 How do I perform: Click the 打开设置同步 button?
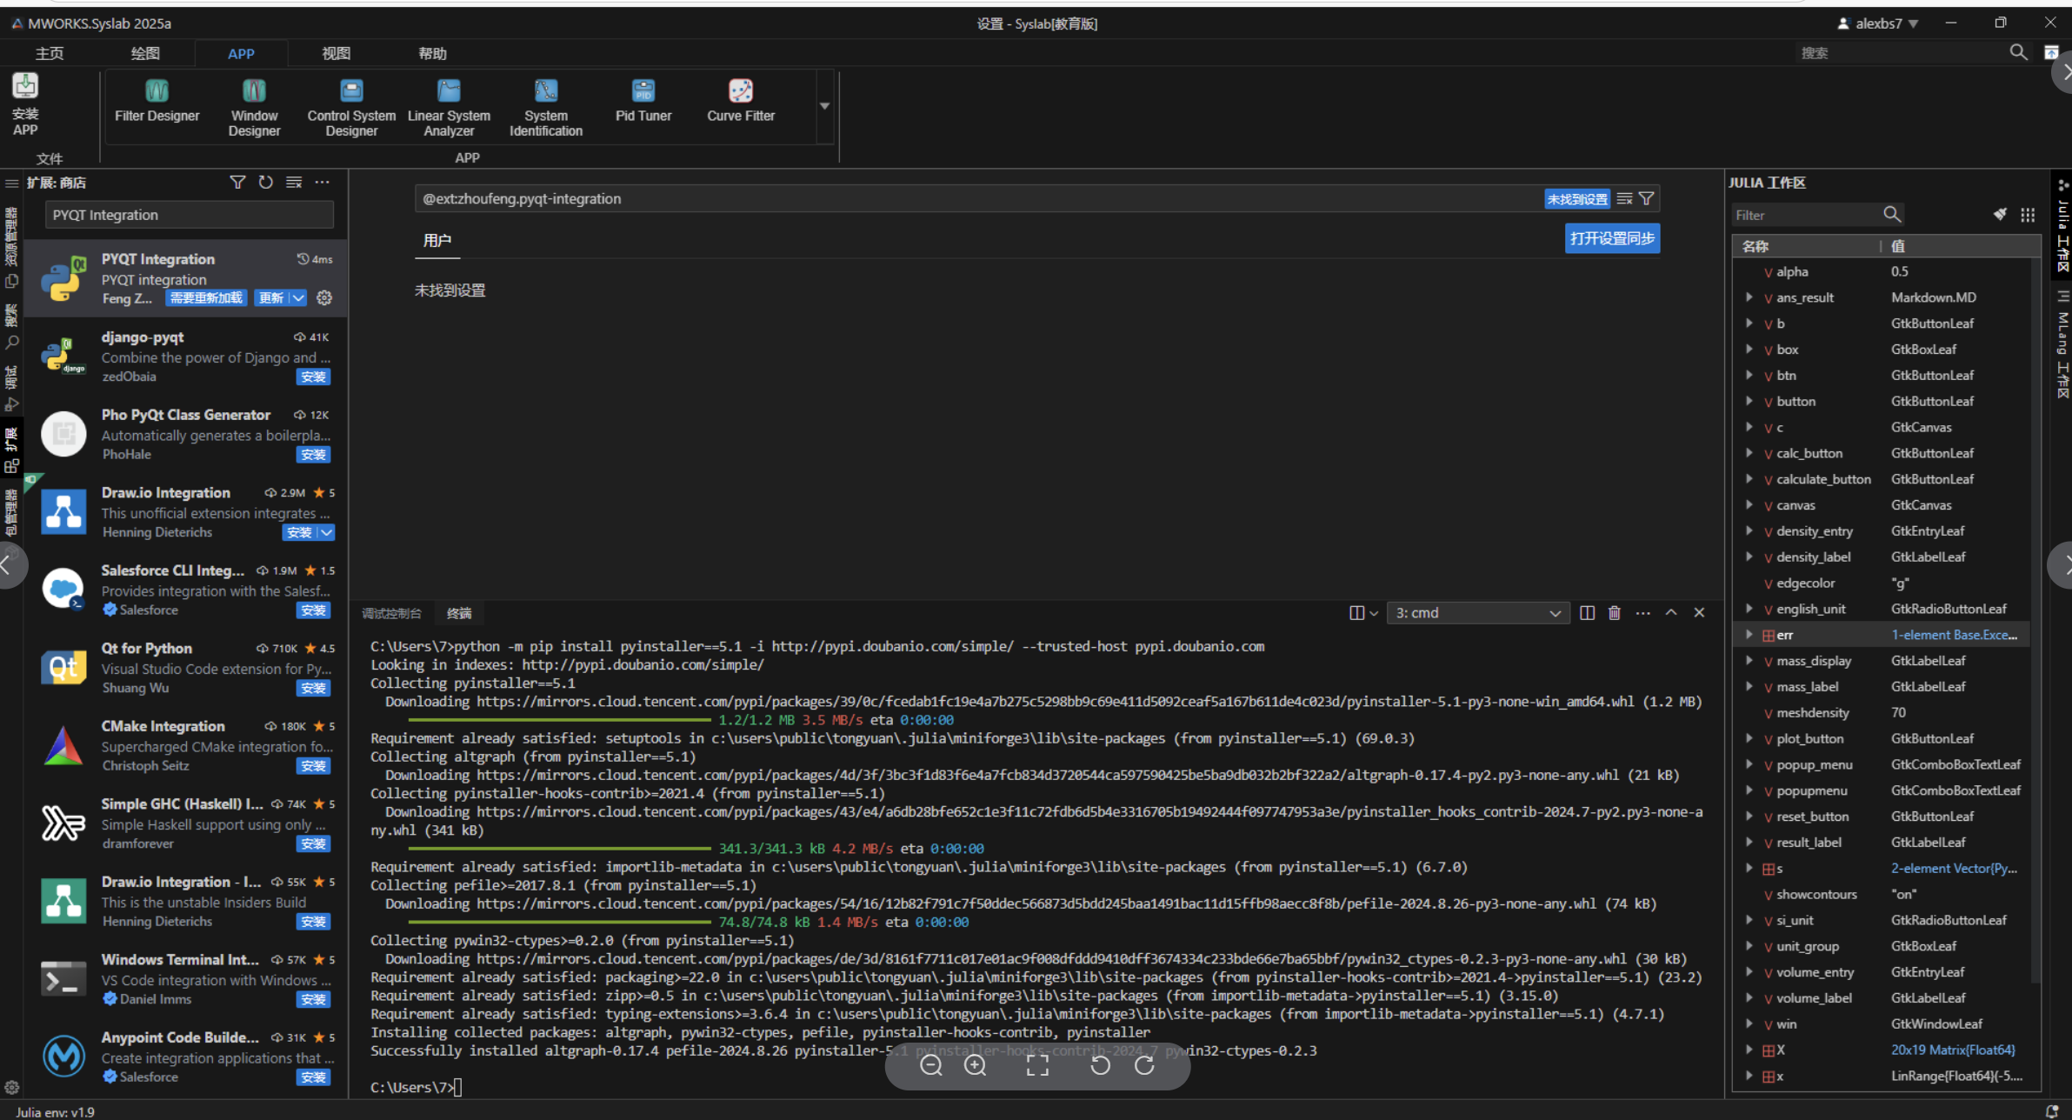1612,238
